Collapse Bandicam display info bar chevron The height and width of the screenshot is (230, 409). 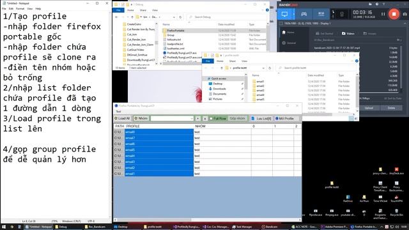coord(405,24)
